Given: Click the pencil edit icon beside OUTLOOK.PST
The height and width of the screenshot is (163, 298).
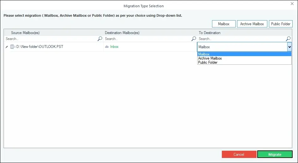Looking at the screenshot, I should tap(7, 47).
